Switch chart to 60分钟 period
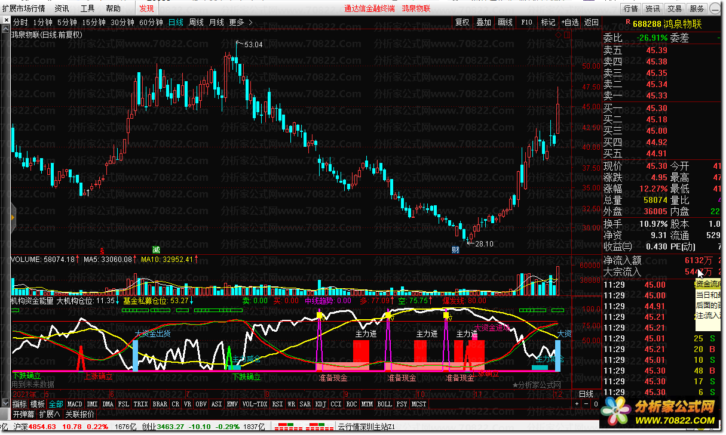The image size is (726, 435). tap(151, 22)
